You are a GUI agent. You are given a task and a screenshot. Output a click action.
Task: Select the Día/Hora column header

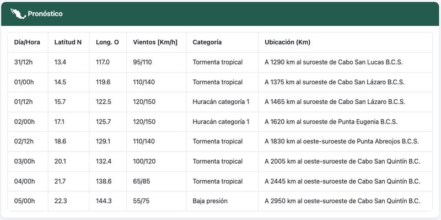(27, 42)
